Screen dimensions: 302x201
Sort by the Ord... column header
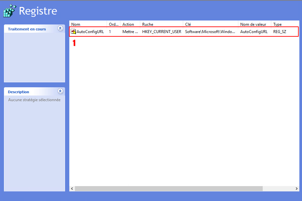[114, 24]
